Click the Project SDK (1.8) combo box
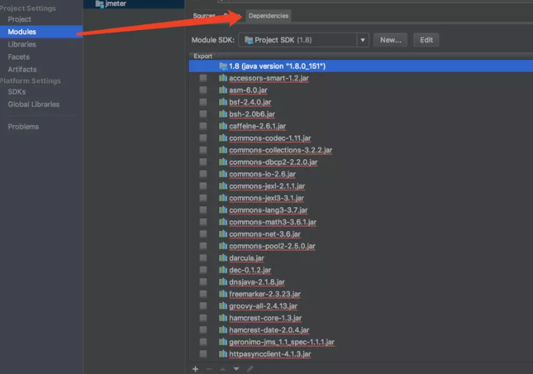The height and width of the screenshot is (374, 533). (x=303, y=40)
